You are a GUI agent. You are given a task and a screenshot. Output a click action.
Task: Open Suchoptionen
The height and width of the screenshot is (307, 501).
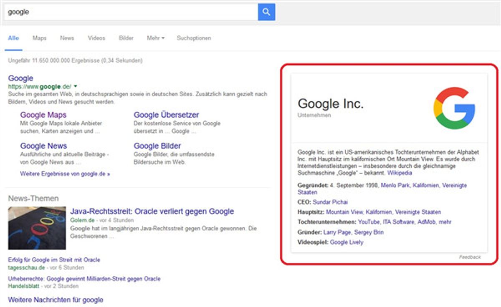(x=194, y=38)
